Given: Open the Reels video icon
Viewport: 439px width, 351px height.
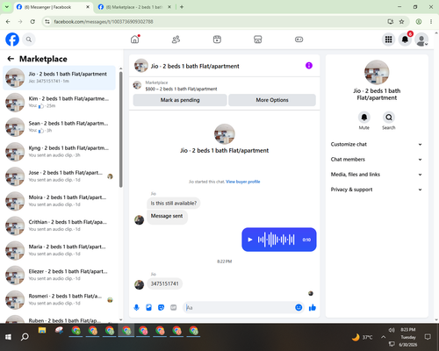Looking at the screenshot, I should pos(217,39).
